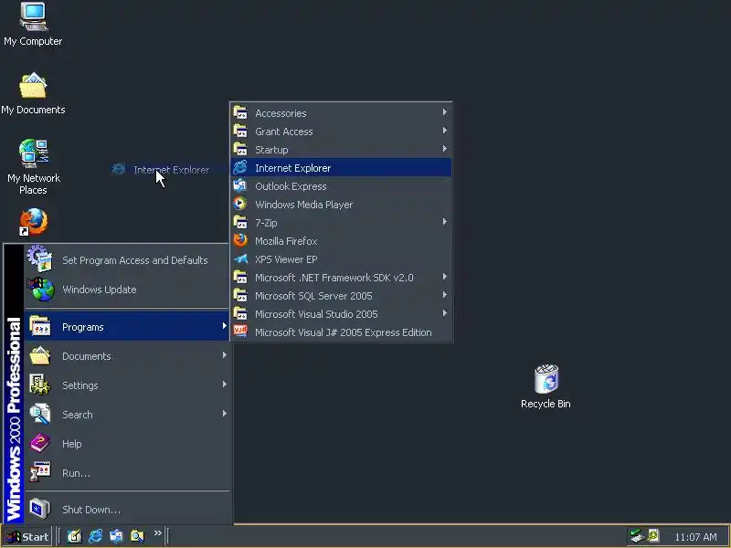
Task: Expand the Microsoft SQL Server 2005 arrow
Action: [445, 295]
